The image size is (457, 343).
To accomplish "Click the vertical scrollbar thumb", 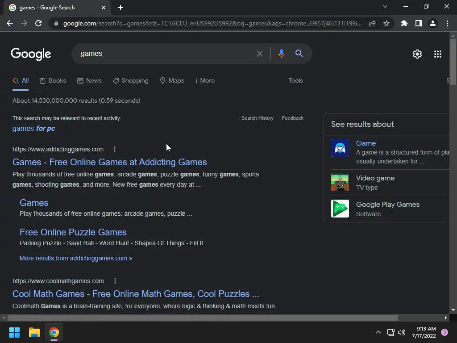I will coord(453,62).
